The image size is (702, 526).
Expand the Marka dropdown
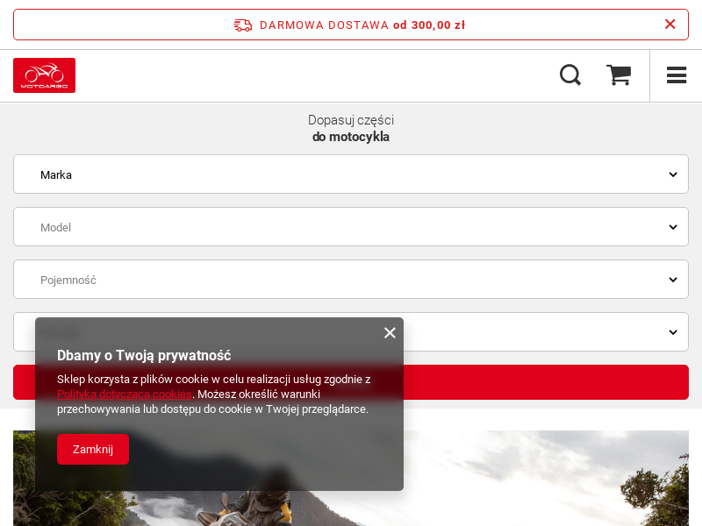(x=351, y=174)
